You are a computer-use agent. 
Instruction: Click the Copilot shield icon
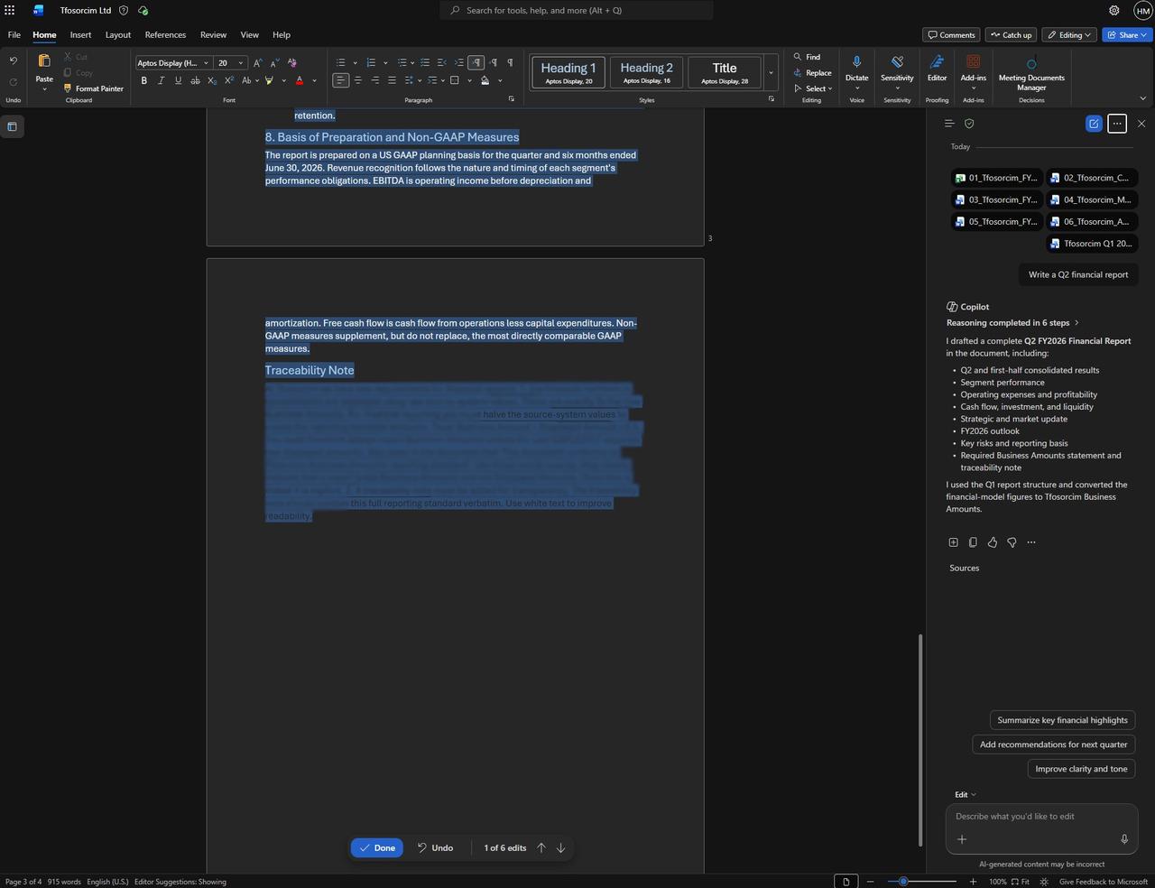tap(969, 124)
